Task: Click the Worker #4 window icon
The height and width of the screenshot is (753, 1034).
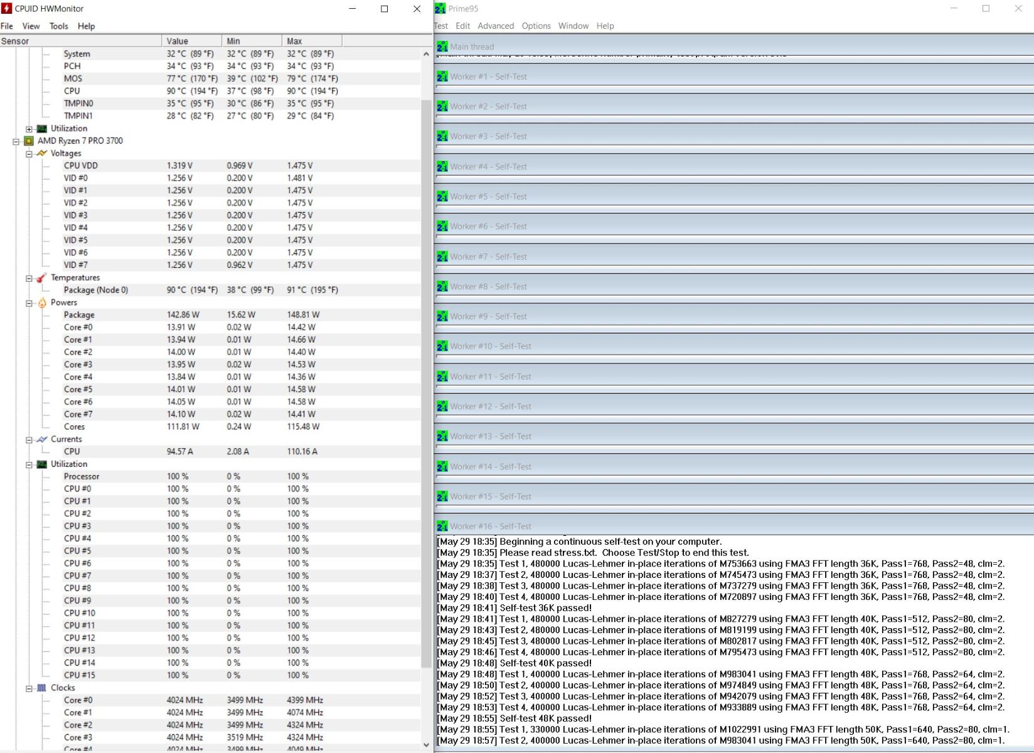Action: click(x=442, y=166)
